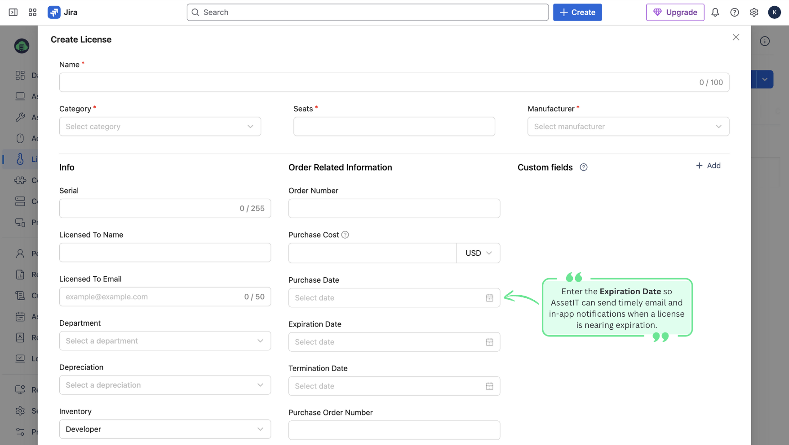Close the Create License dialog
The height and width of the screenshot is (445, 789).
pyautogui.click(x=736, y=37)
